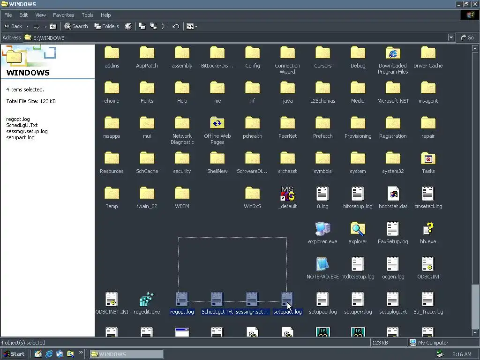
Task: Select regedit.exe icon
Action: [x=147, y=300]
